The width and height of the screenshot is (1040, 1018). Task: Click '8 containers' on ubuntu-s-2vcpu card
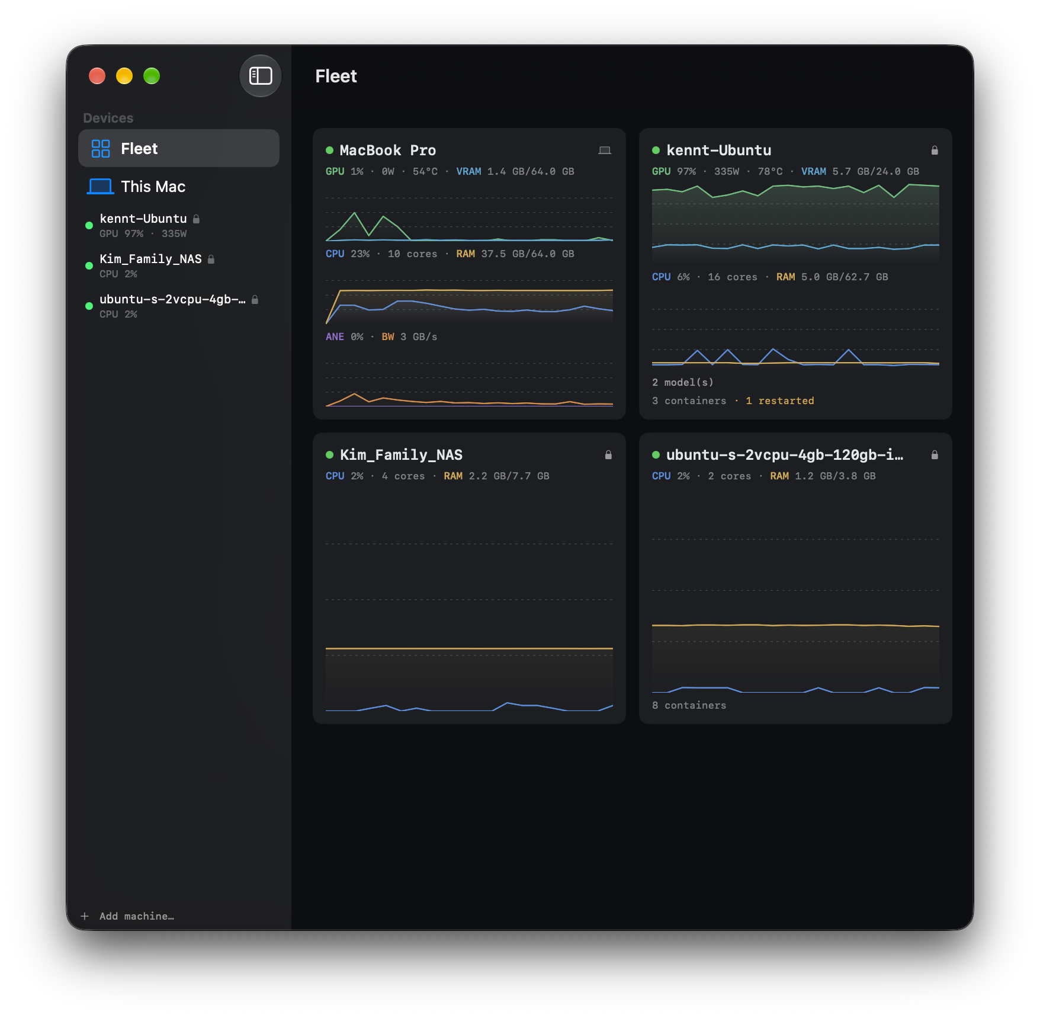(x=689, y=706)
